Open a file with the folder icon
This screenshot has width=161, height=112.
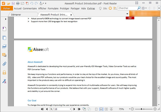pos(8,3)
